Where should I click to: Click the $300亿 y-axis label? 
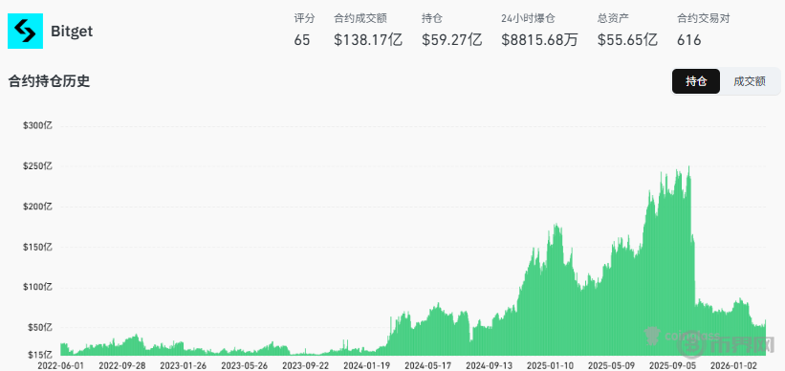[x=37, y=125]
